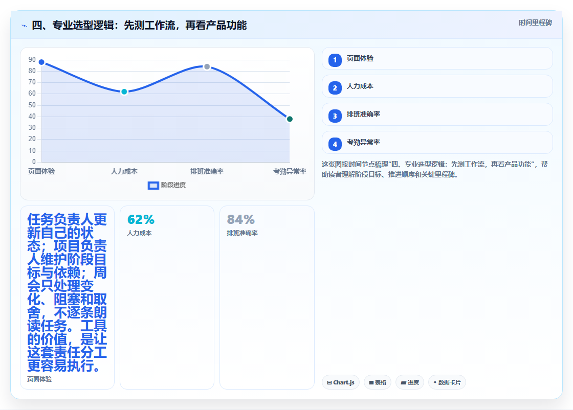This screenshot has height=410, width=573.
Task: Click the x-axis label 人力成本
Action: 124,171
